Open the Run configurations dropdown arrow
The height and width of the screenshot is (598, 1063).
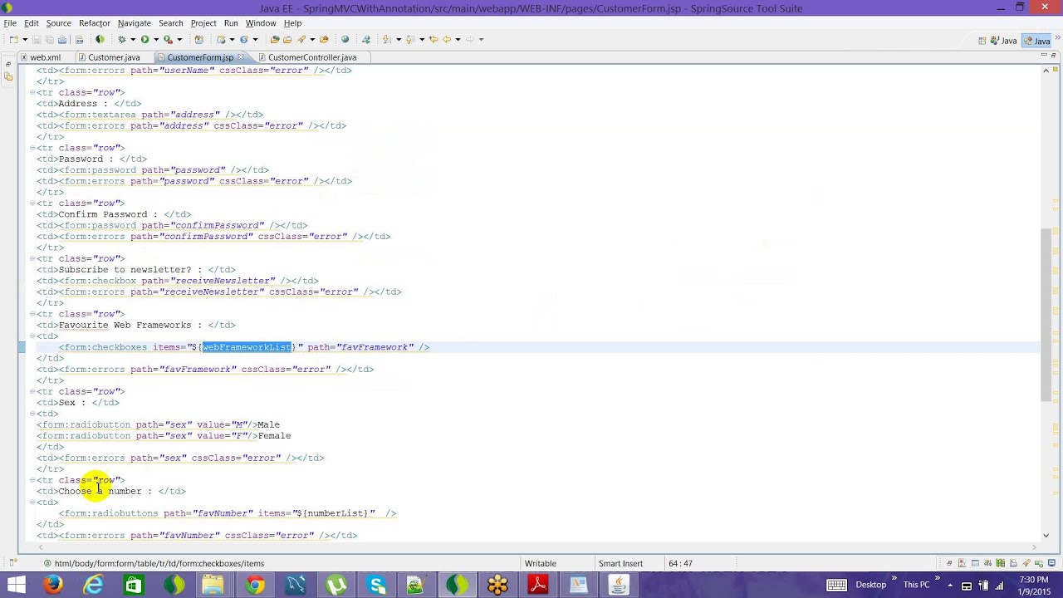(x=156, y=39)
